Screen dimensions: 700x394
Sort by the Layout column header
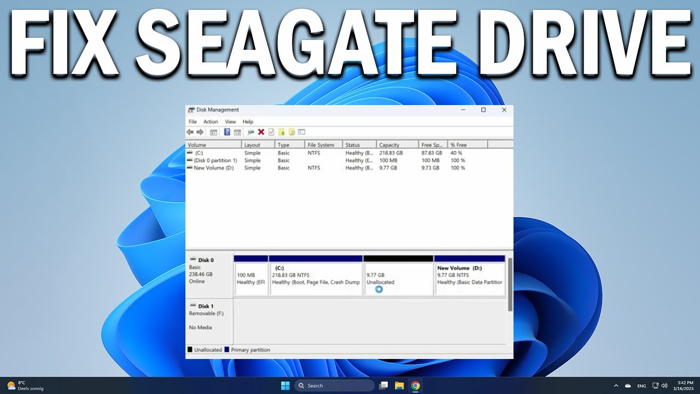pyautogui.click(x=258, y=144)
